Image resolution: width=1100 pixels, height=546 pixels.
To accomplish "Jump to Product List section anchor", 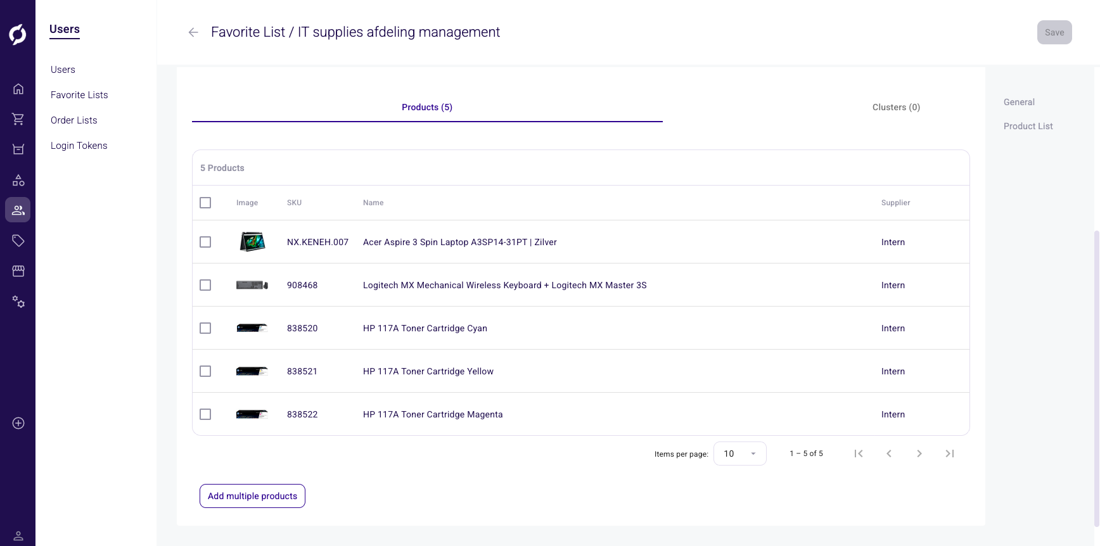I will click(1028, 126).
